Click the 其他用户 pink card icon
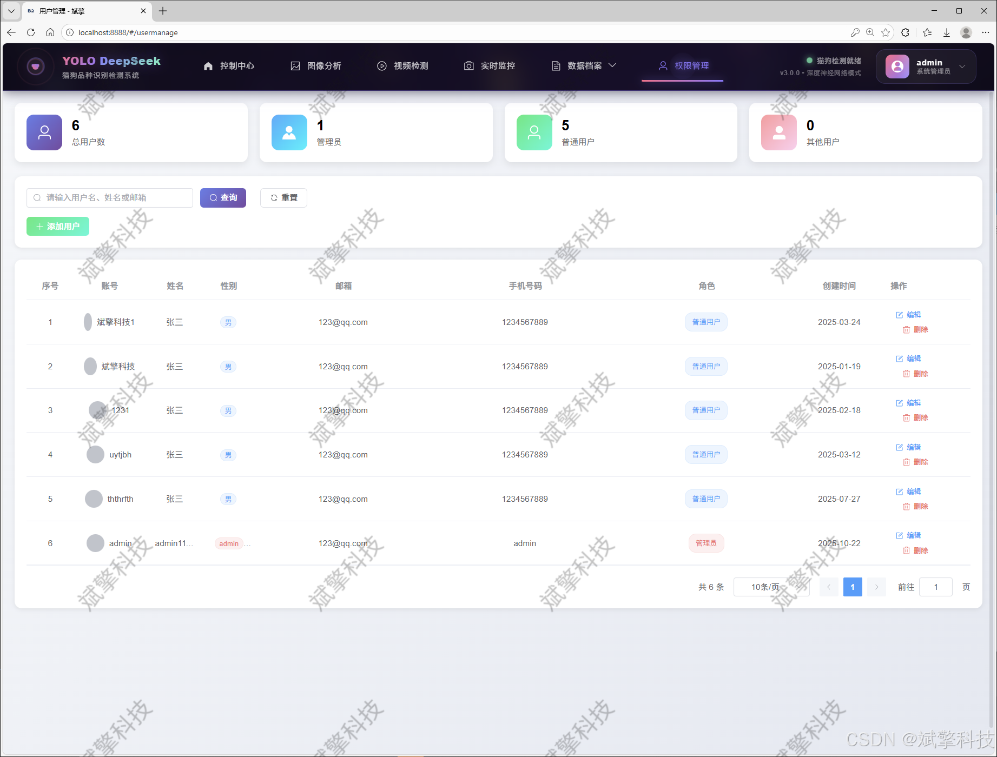Screen dimensions: 997x757 [x=779, y=132]
